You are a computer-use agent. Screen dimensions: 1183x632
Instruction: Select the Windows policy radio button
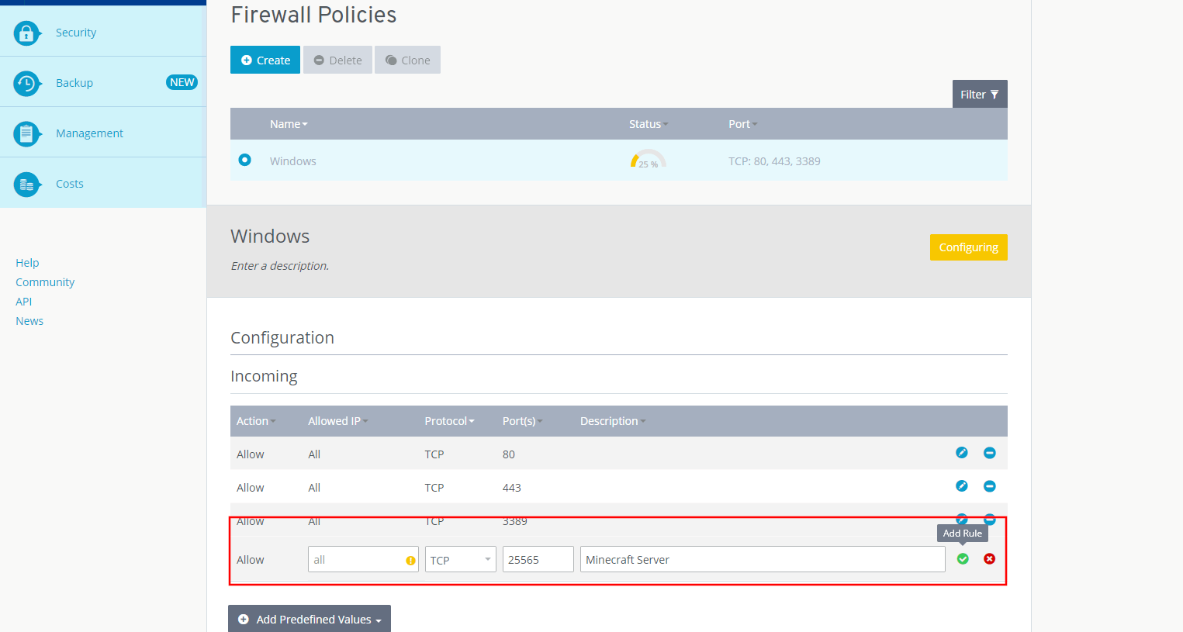click(x=245, y=160)
